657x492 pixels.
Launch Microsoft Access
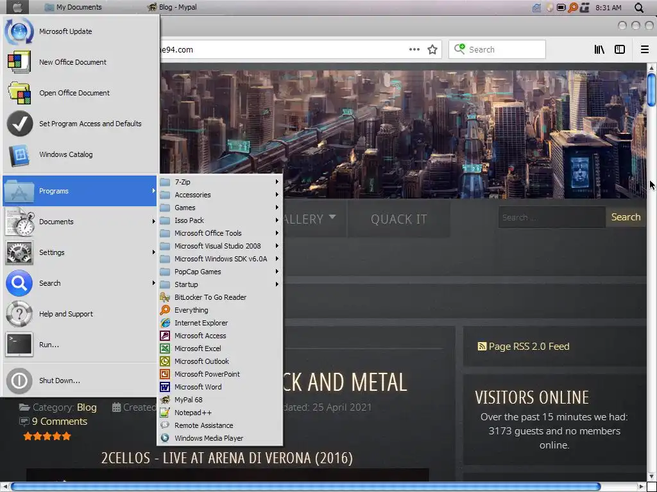click(220, 336)
